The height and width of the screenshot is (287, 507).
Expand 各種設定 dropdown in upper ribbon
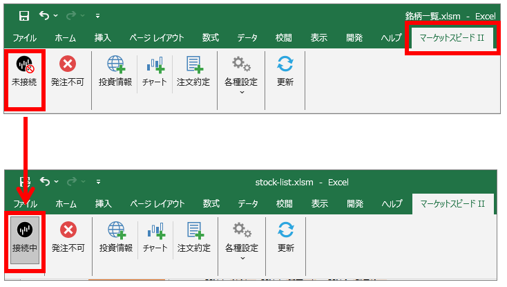241,75
